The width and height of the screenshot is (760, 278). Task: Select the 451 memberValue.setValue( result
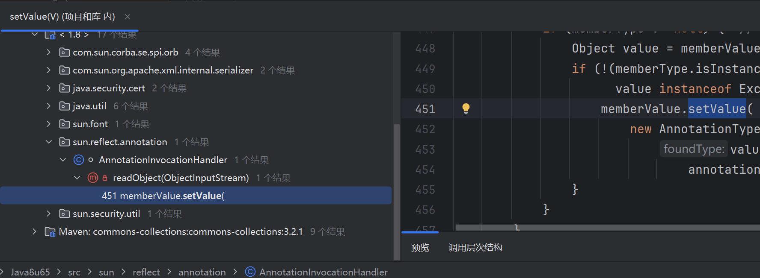pyautogui.click(x=163, y=196)
